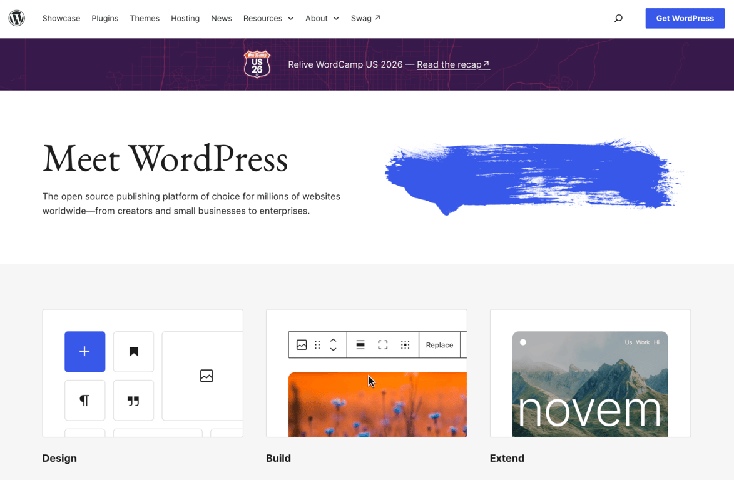Click the white dot on novem preview
This screenshot has height=480, width=734.
pos(523,342)
